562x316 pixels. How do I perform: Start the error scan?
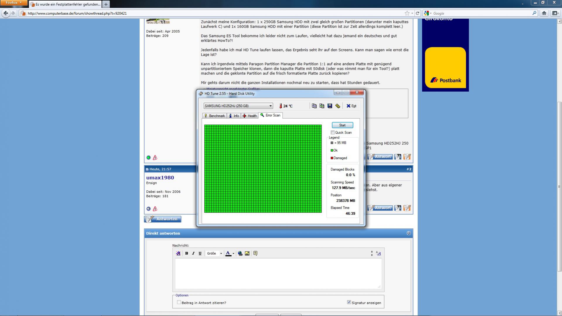(x=342, y=125)
